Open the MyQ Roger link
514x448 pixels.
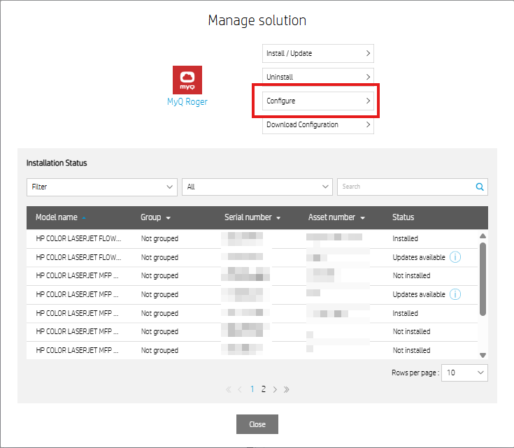[x=187, y=102]
